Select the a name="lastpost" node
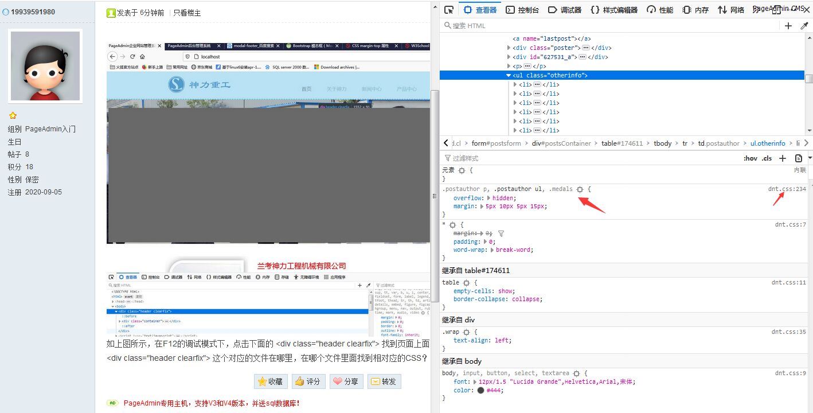This screenshot has width=813, height=413. 552,38
